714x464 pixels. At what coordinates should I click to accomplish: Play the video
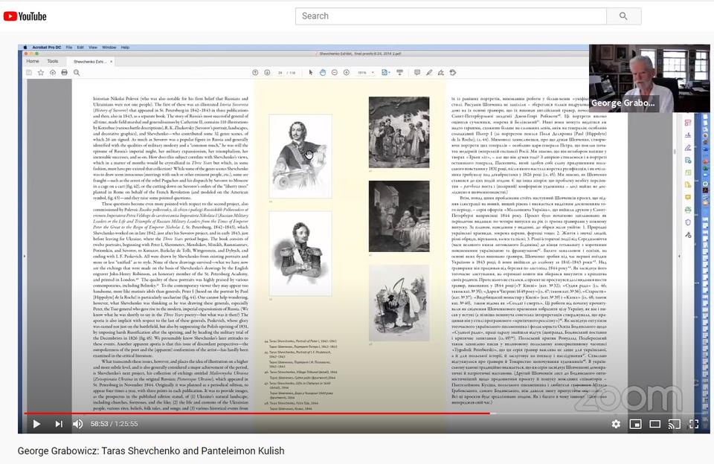(37, 424)
